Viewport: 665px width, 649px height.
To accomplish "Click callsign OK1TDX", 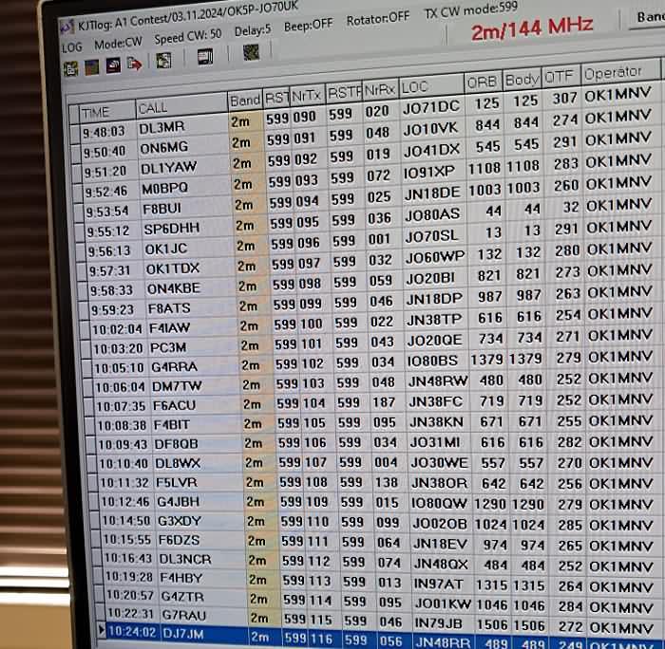I will tap(173, 269).
